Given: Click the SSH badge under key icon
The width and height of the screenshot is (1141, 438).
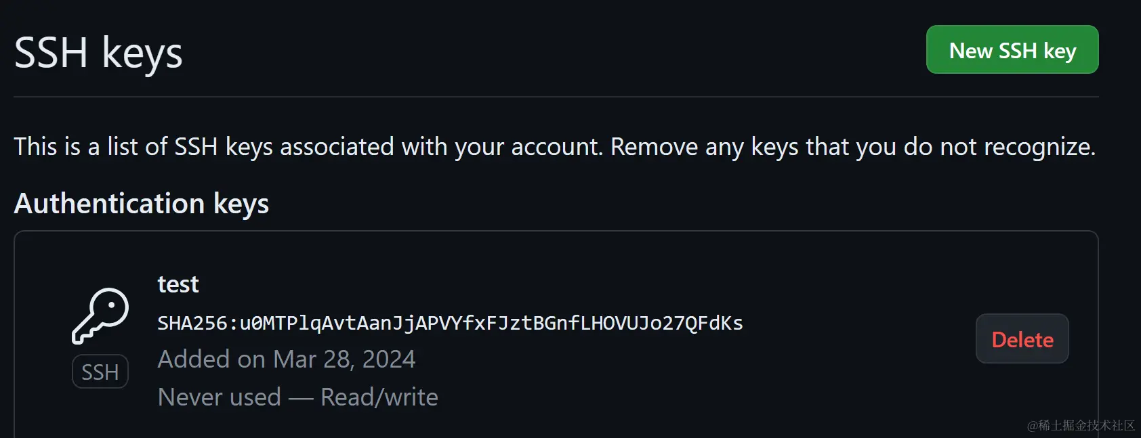Looking at the screenshot, I should click(x=100, y=372).
